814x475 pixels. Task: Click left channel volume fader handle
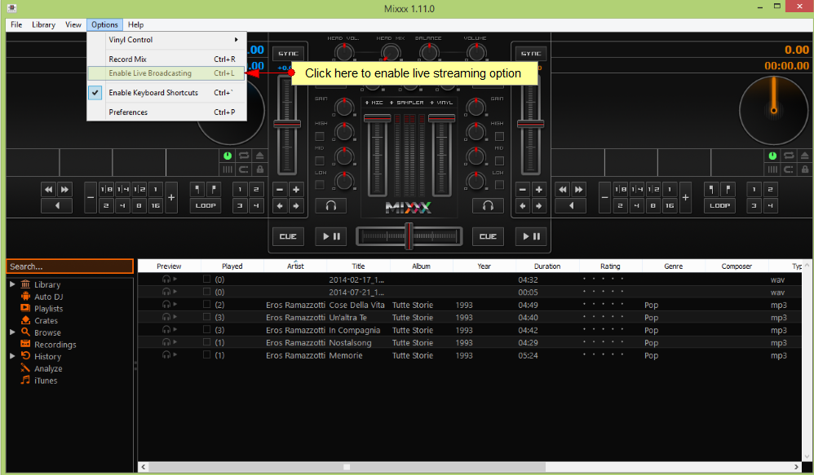377,118
